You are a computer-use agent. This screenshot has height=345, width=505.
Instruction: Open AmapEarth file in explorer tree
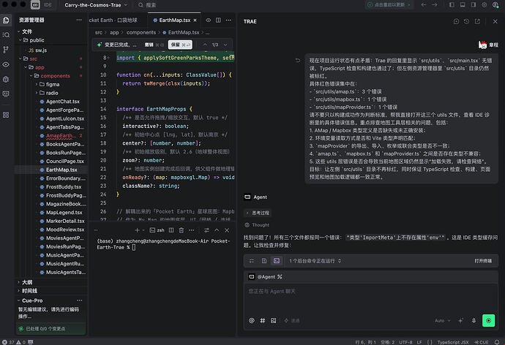pos(61,136)
